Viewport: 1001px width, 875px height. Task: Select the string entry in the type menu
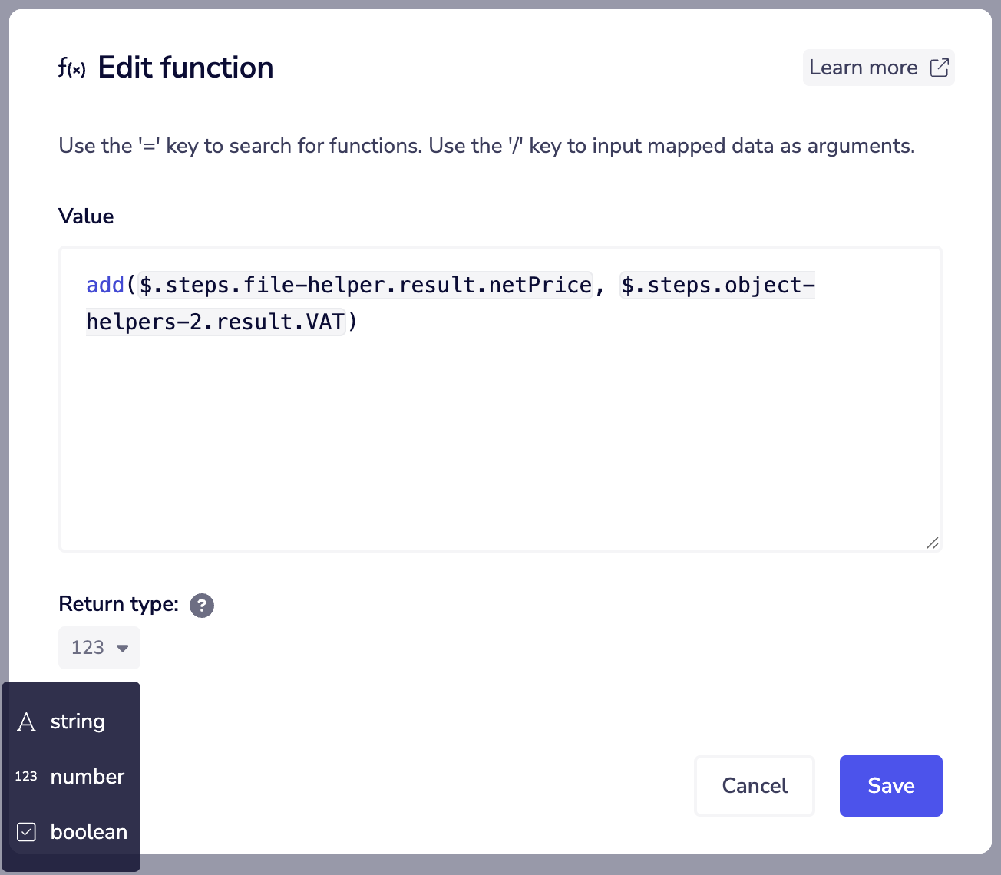[78, 721]
